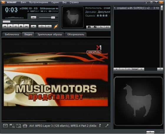Image resolution: width=165 pixels, height=134 pixels.
Task: Adjust the volume slider handle
Action: (53, 17)
